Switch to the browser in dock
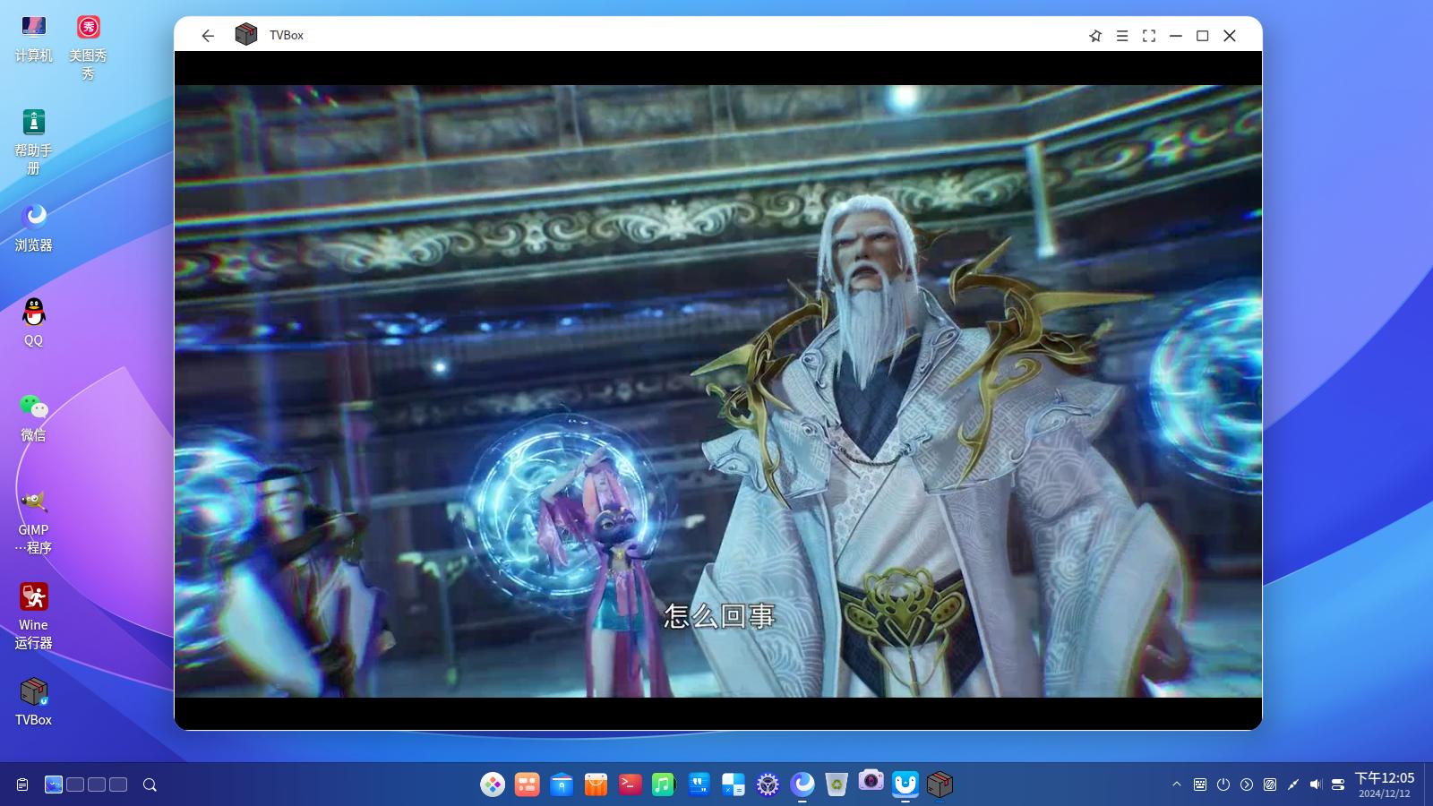 (802, 785)
